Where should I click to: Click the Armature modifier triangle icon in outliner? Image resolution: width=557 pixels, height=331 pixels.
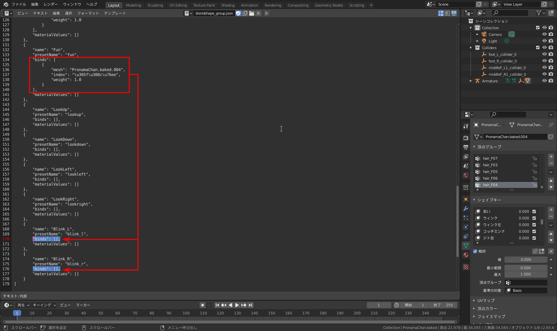coord(527,81)
